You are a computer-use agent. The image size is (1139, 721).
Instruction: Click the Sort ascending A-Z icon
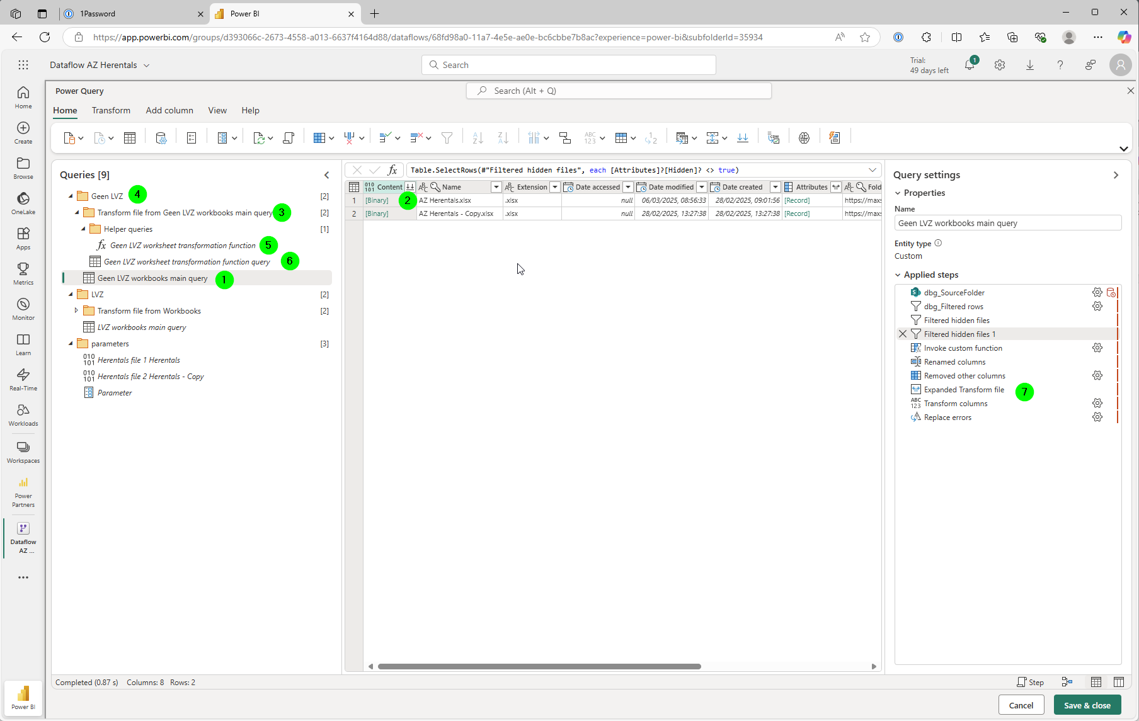point(478,138)
